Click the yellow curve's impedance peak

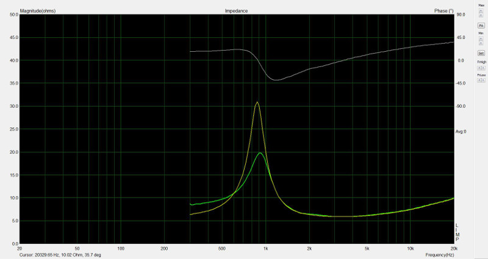click(257, 102)
